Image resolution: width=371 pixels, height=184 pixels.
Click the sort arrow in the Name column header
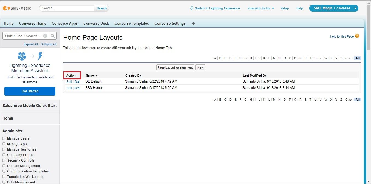click(96, 75)
